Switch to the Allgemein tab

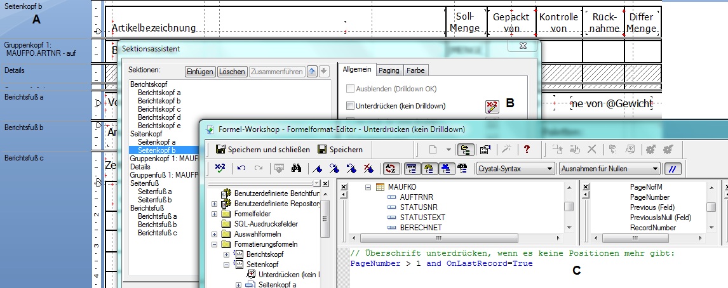coord(356,70)
